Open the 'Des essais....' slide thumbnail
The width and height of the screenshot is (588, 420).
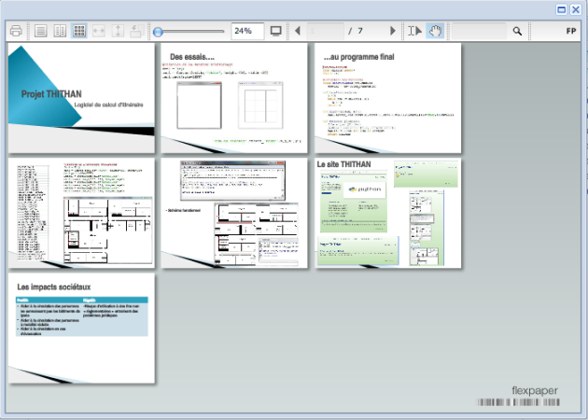tap(234, 98)
